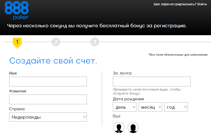Click into the Фамилия surname field
211x136 pixels.
(48, 100)
